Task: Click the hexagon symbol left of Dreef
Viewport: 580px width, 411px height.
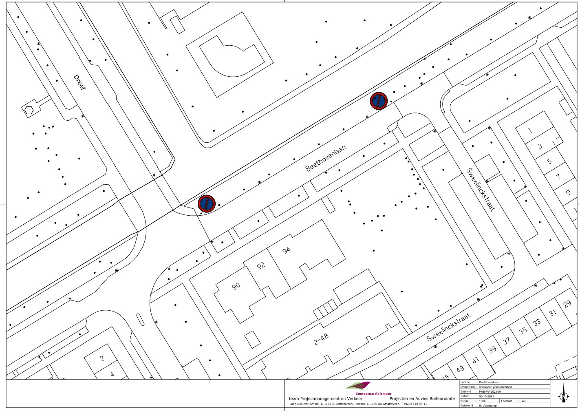Action: [29, 110]
